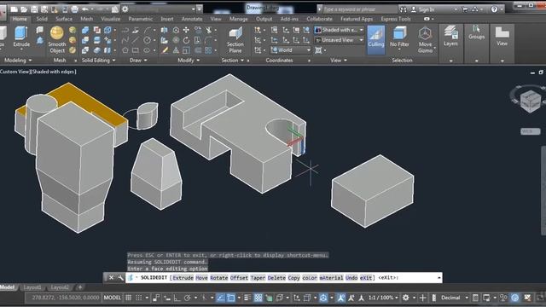Screen dimensions: 546x307
Task: Click the keyword search input field
Action: click(359, 9)
